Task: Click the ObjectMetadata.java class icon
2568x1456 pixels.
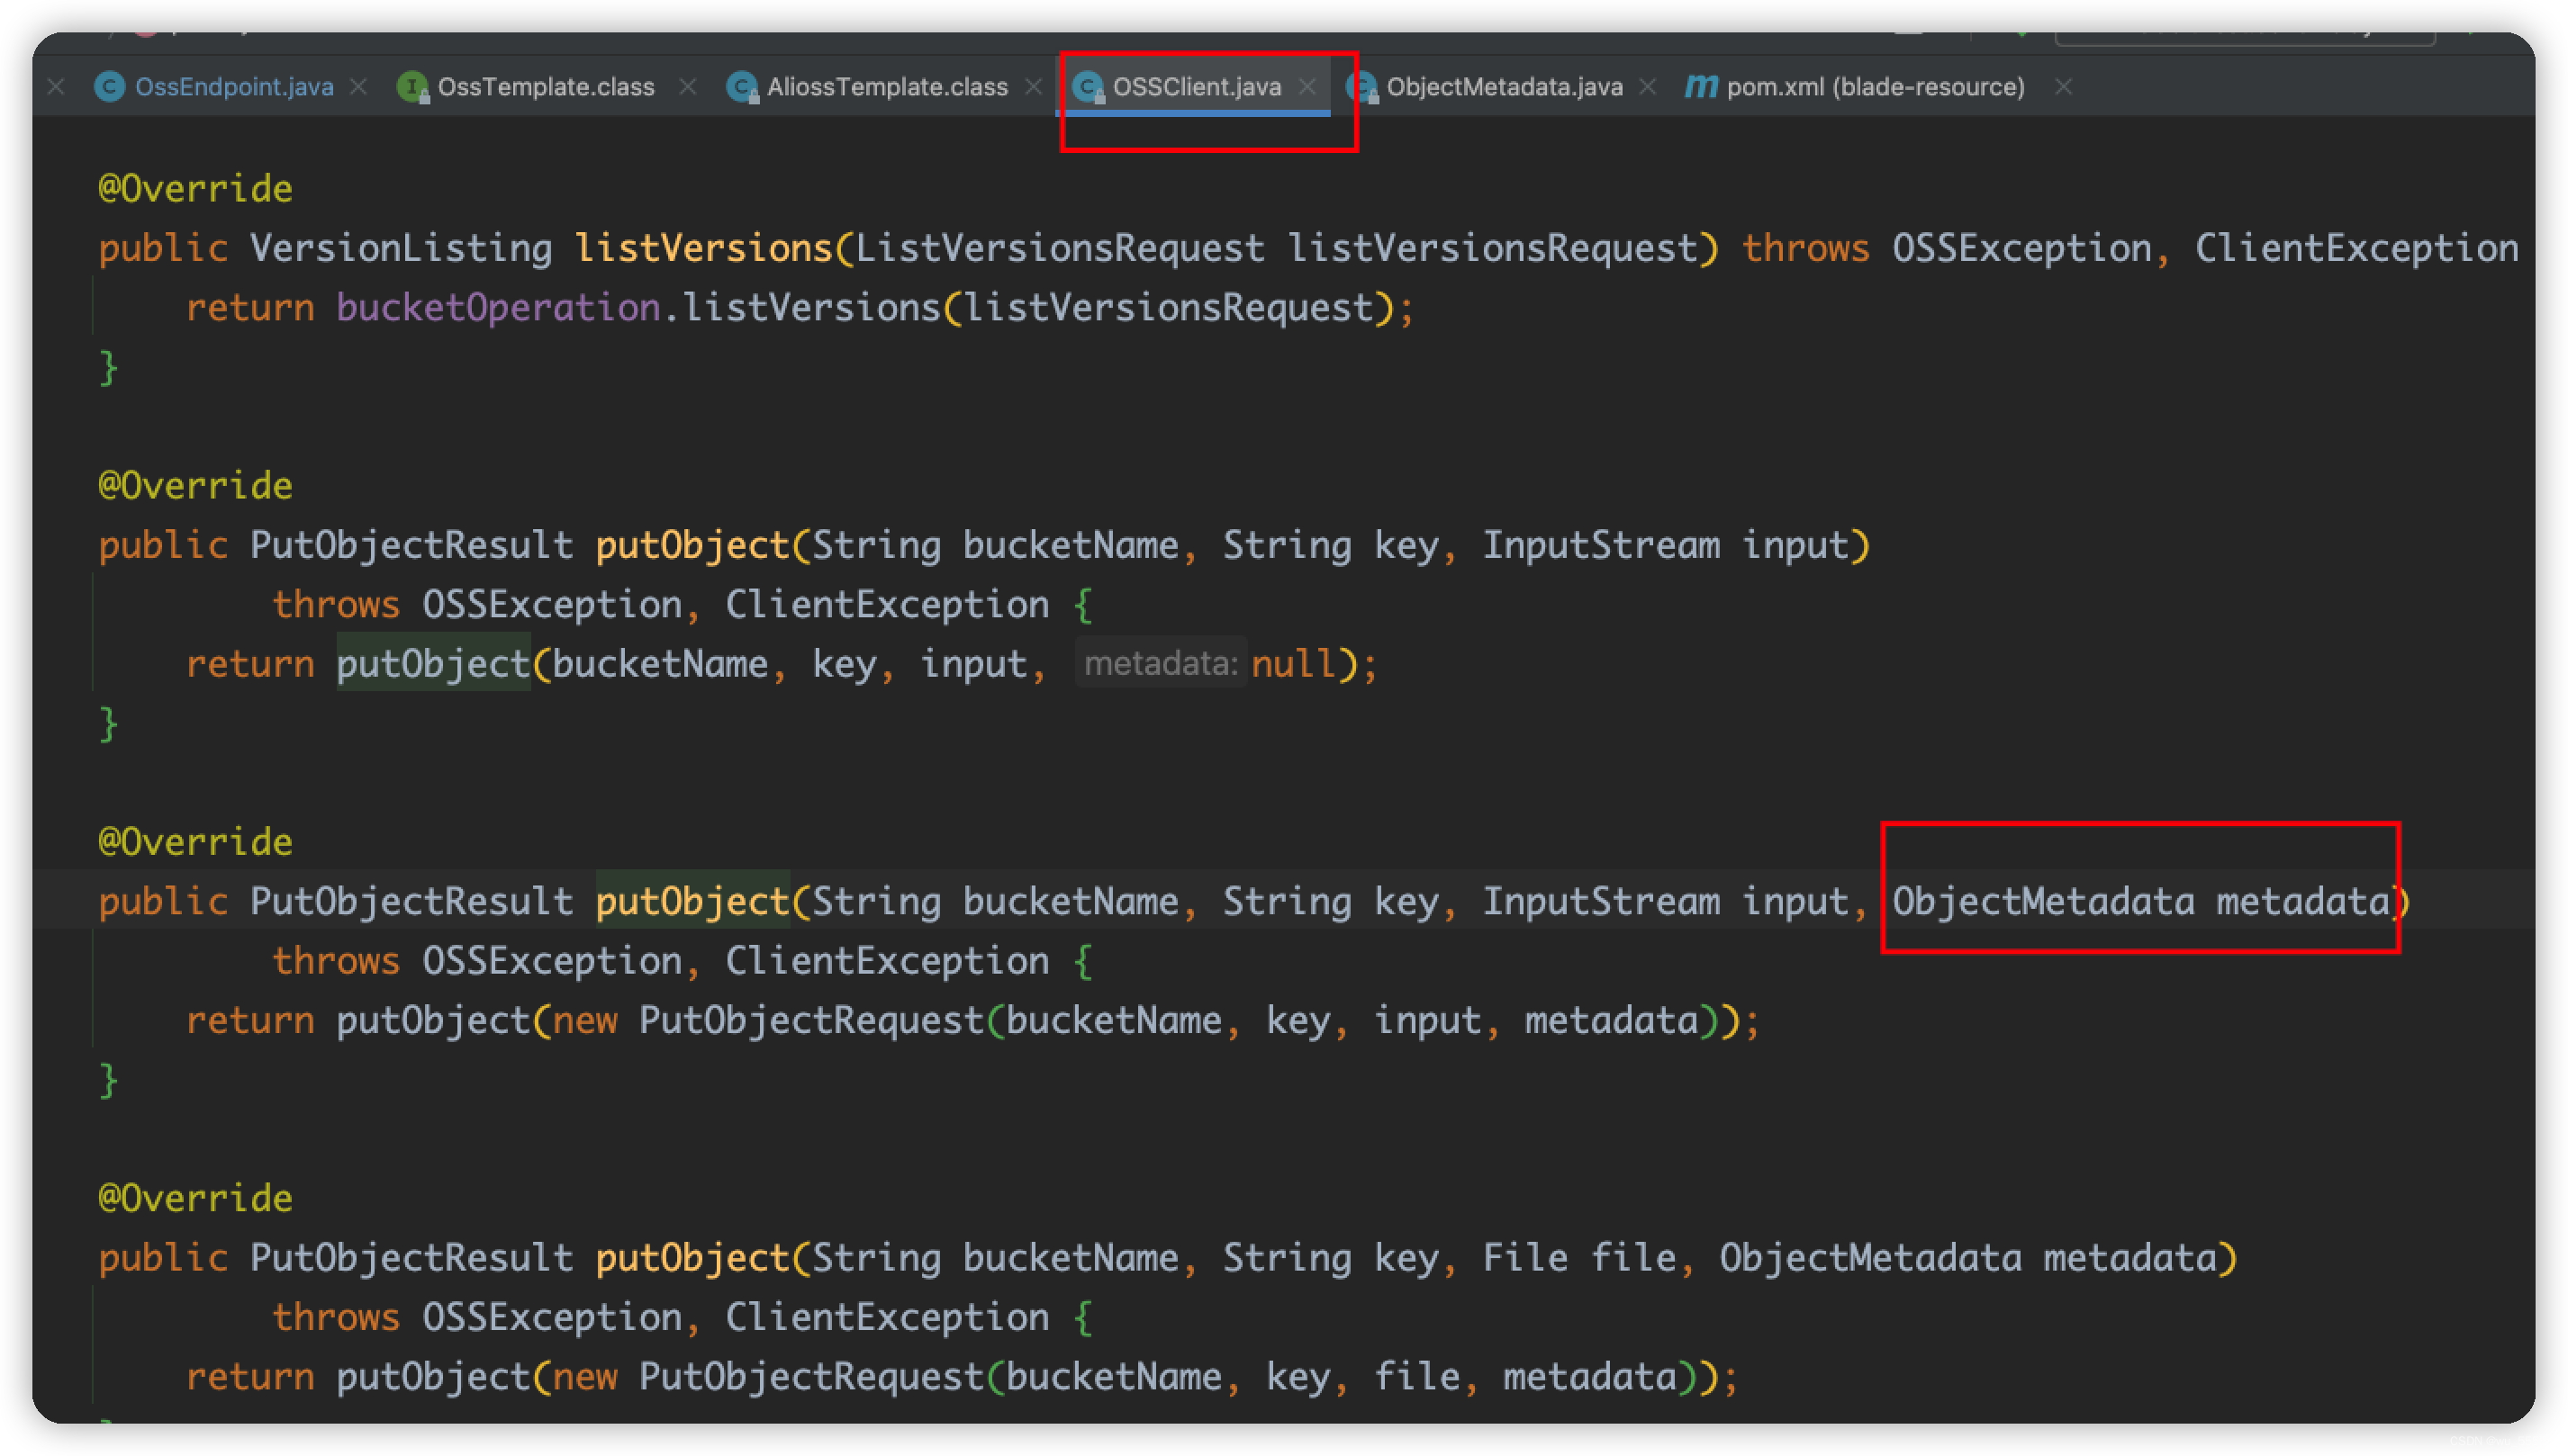Action: (x=1361, y=87)
